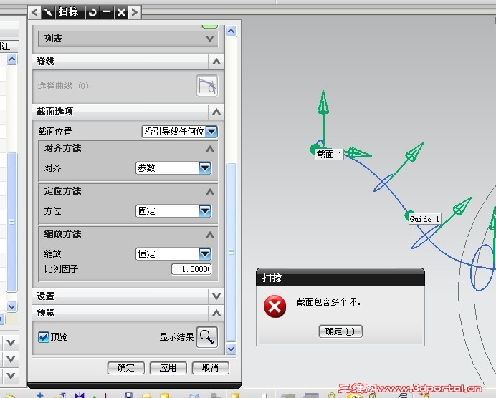Click the spine curve selection icon
Image resolution: width=496 pixels, height=398 pixels.
(x=207, y=86)
